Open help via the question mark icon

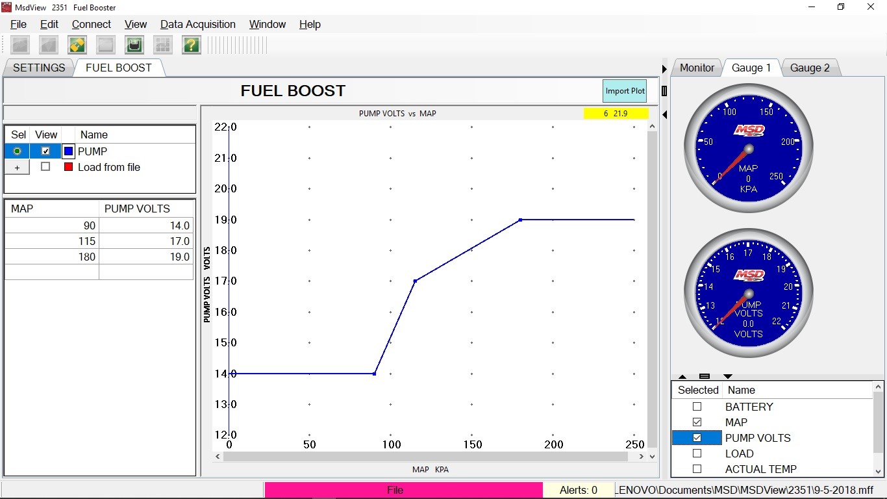[191, 45]
